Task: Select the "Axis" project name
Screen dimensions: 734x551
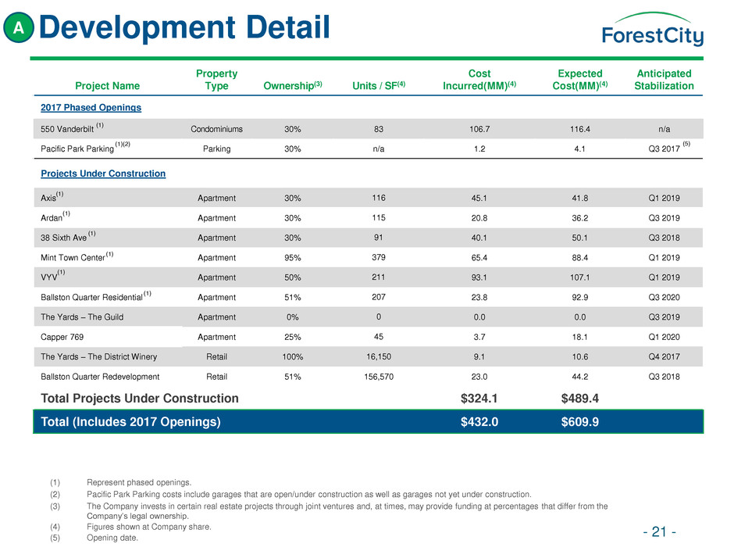Action: (x=48, y=198)
